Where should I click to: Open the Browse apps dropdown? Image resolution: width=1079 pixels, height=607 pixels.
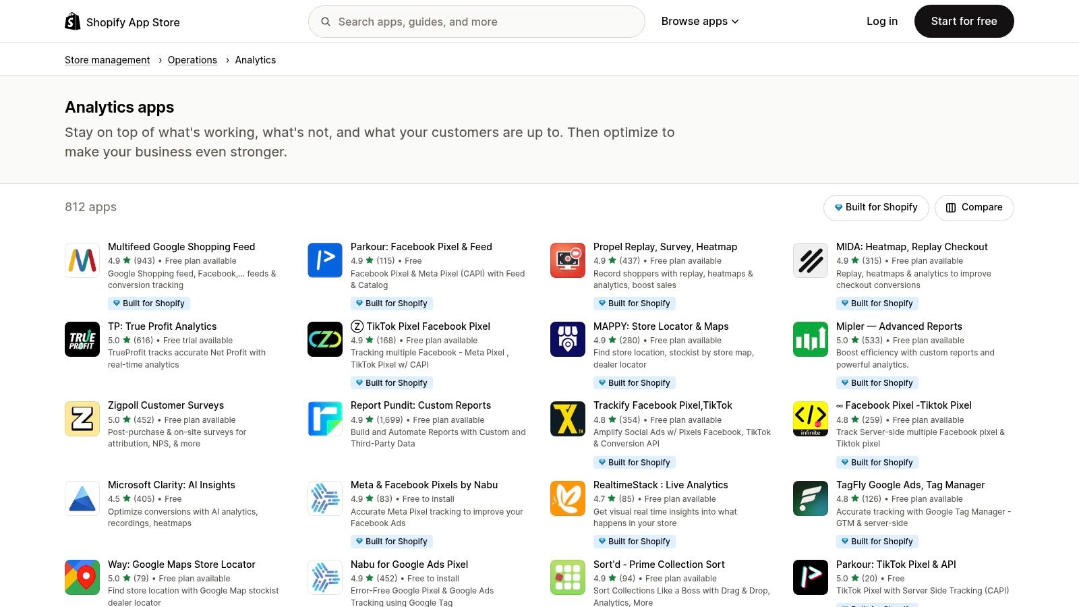pos(699,21)
